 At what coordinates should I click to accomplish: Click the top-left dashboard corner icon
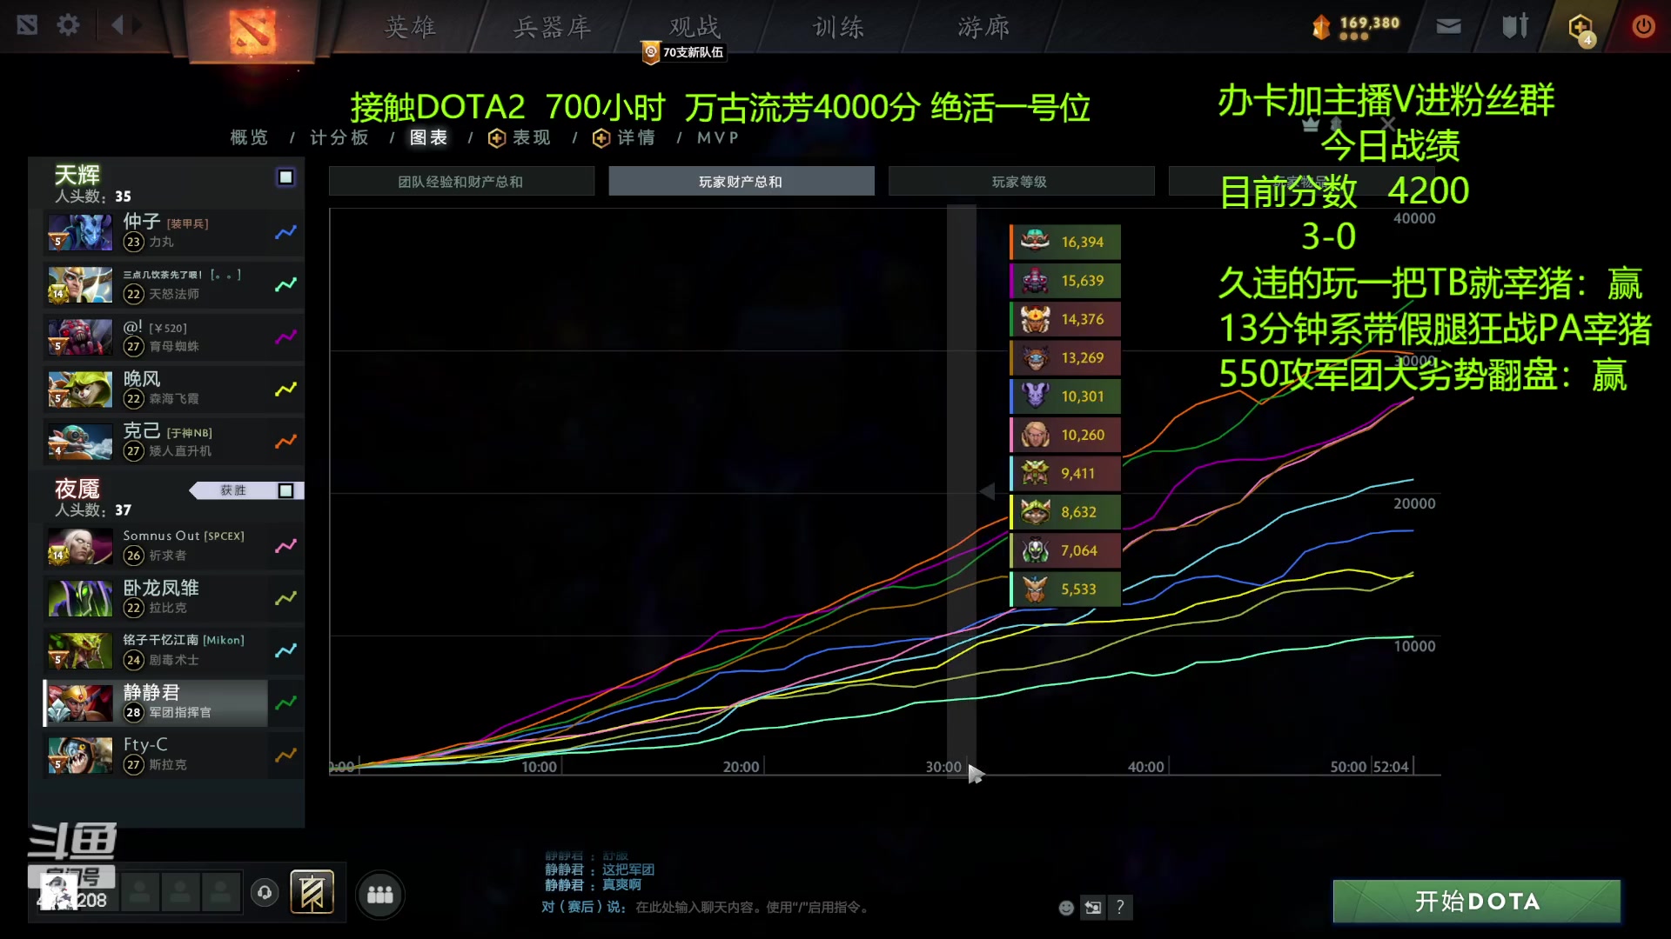[27, 25]
